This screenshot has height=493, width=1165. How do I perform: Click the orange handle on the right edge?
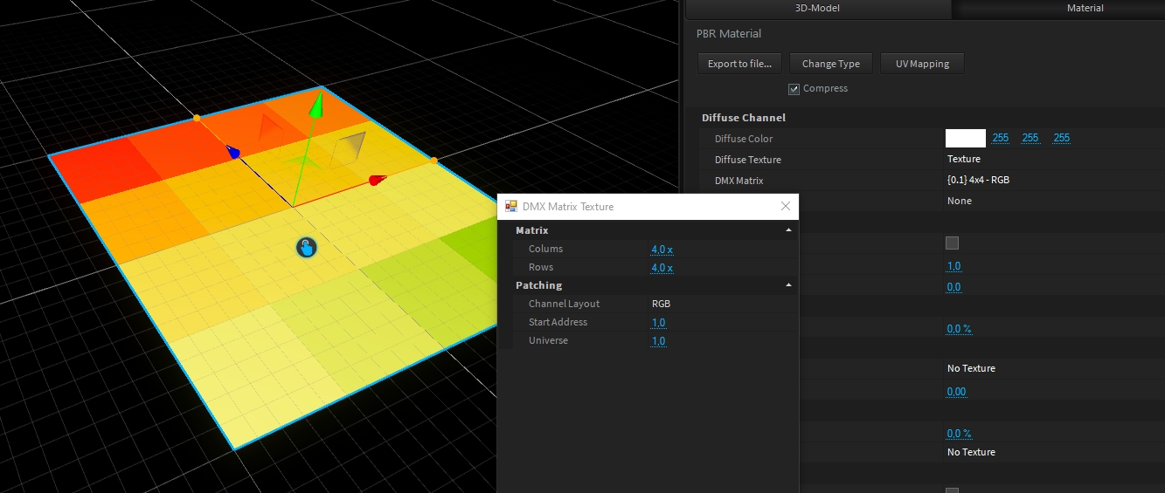[x=433, y=161]
